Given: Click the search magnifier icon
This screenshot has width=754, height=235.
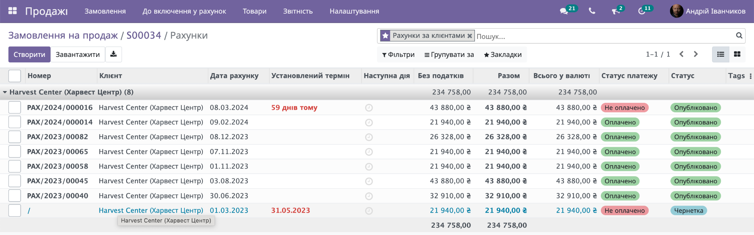Looking at the screenshot, I should click(x=739, y=36).
